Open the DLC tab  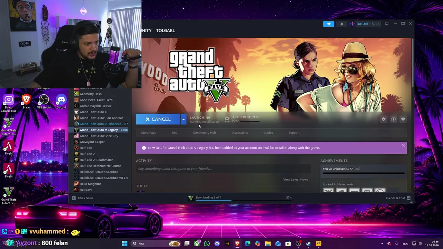174,132
